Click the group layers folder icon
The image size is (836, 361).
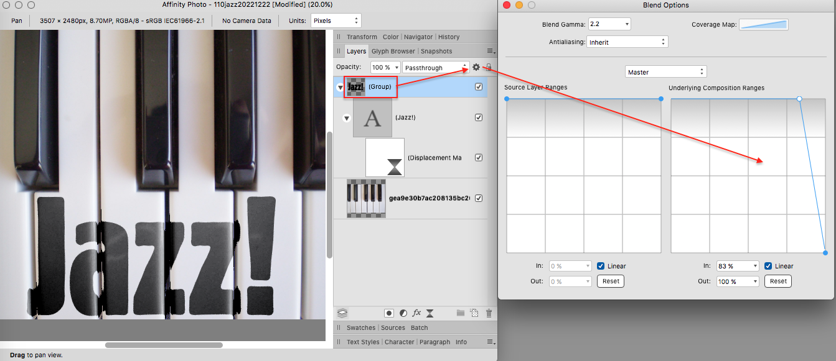[x=461, y=313]
